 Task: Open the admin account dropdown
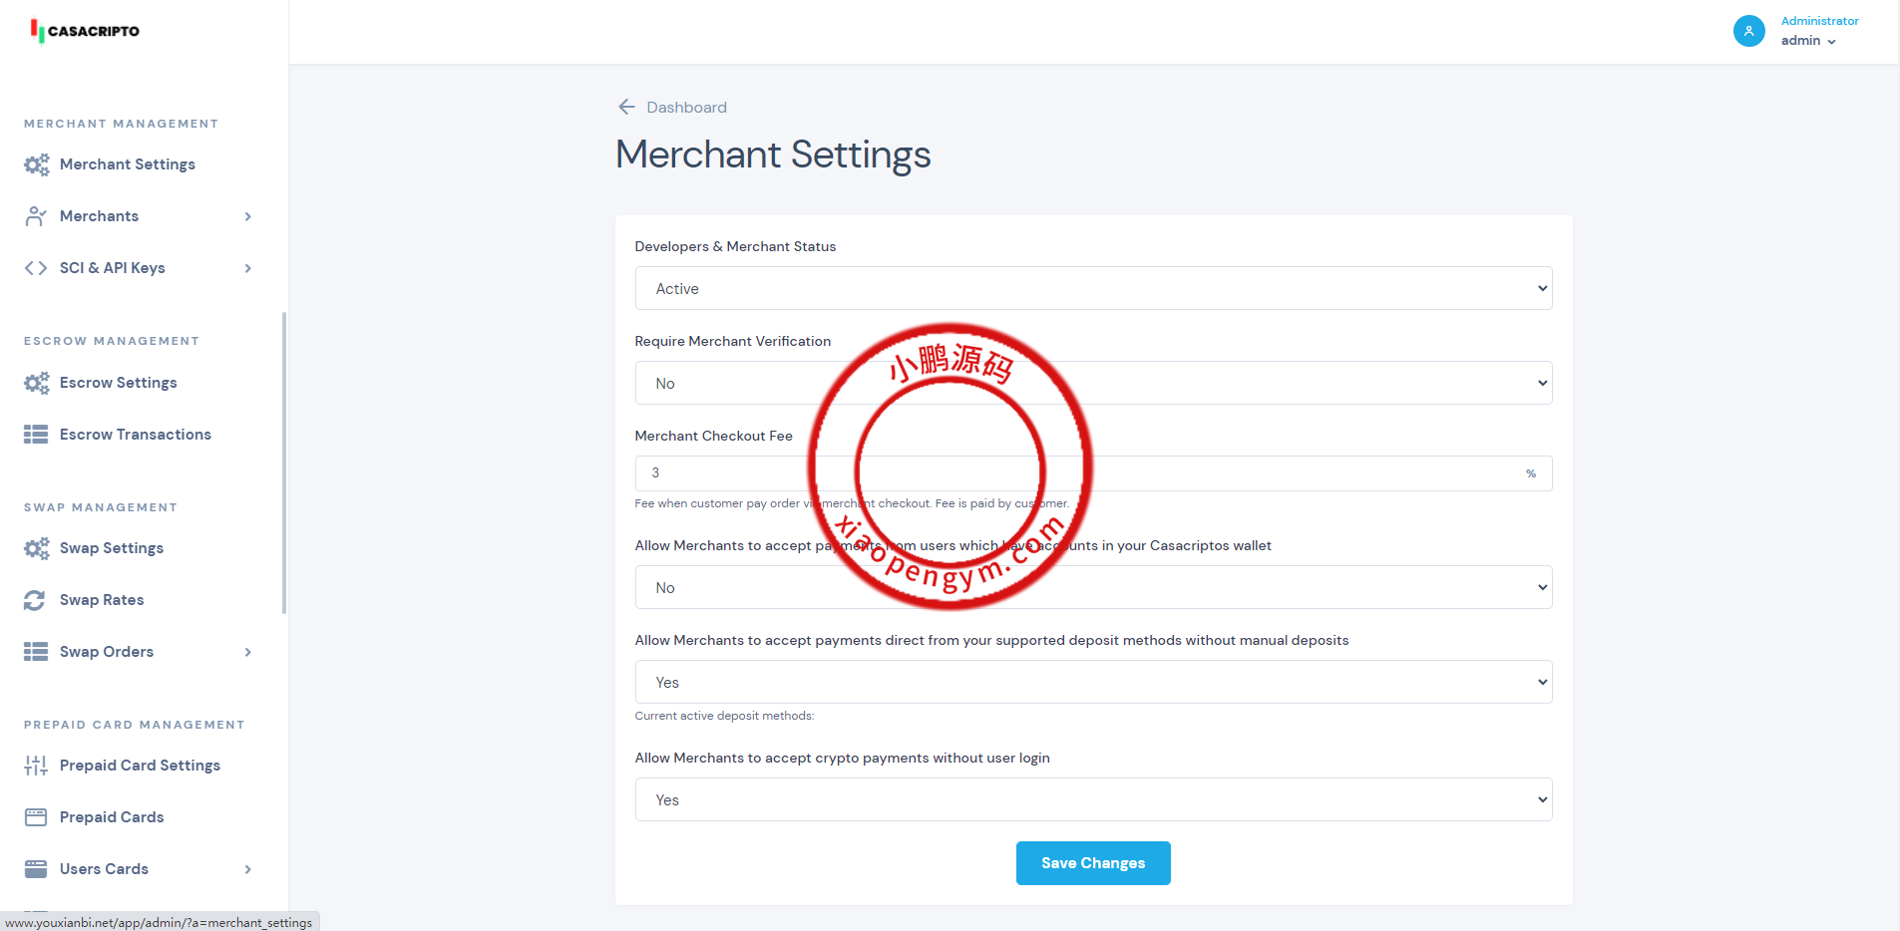[1808, 41]
